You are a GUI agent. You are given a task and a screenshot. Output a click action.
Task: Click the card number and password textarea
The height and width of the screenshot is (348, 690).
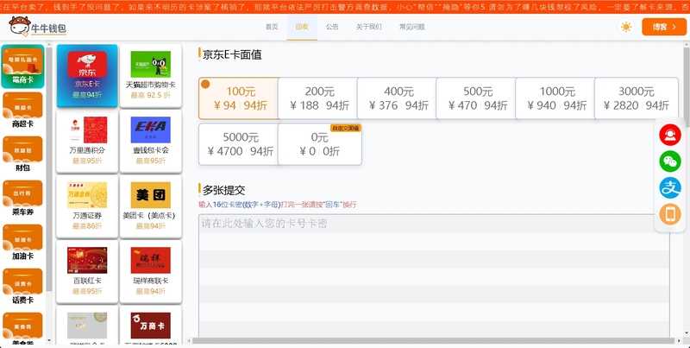pos(434,276)
